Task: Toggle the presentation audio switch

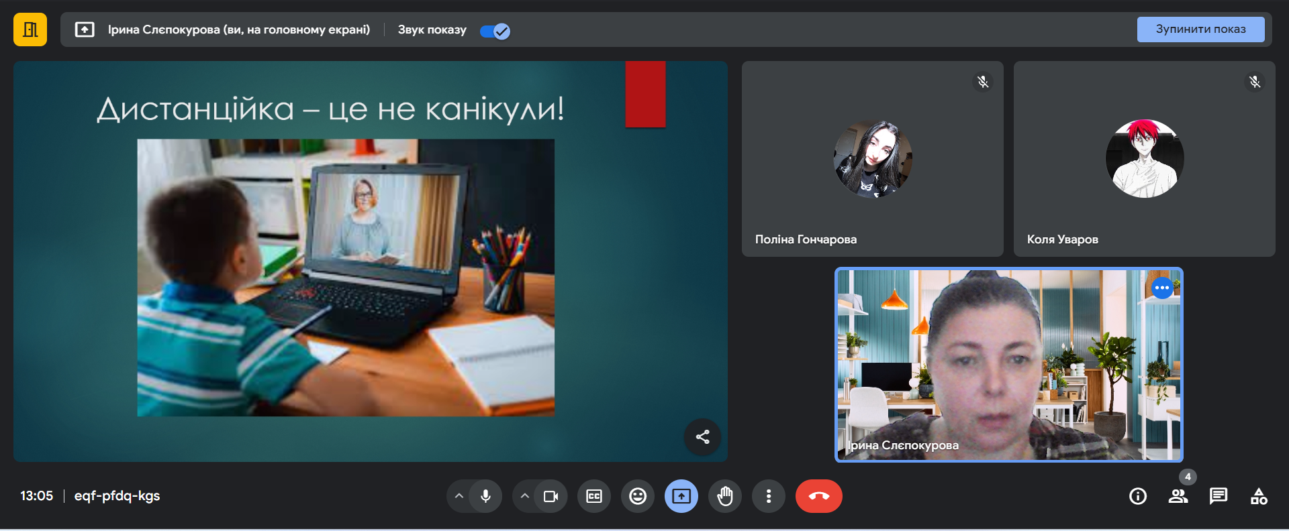Action: 495,31
